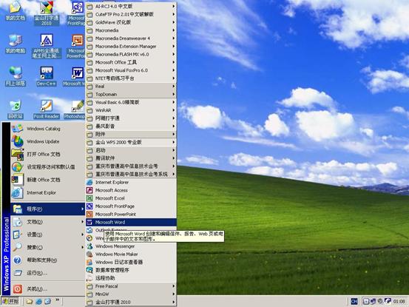Open the NTET考前练习平台 folder
Viewport: 409px width, 307px height.
(131, 78)
